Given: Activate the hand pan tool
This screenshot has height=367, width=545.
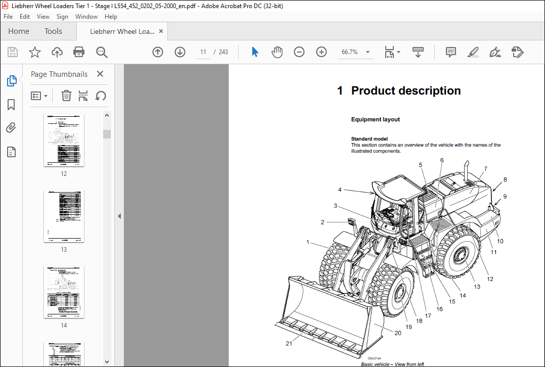Looking at the screenshot, I should click(x=277, y=52).
